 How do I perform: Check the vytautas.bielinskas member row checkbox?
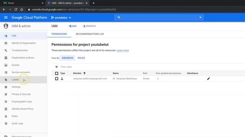57,79
